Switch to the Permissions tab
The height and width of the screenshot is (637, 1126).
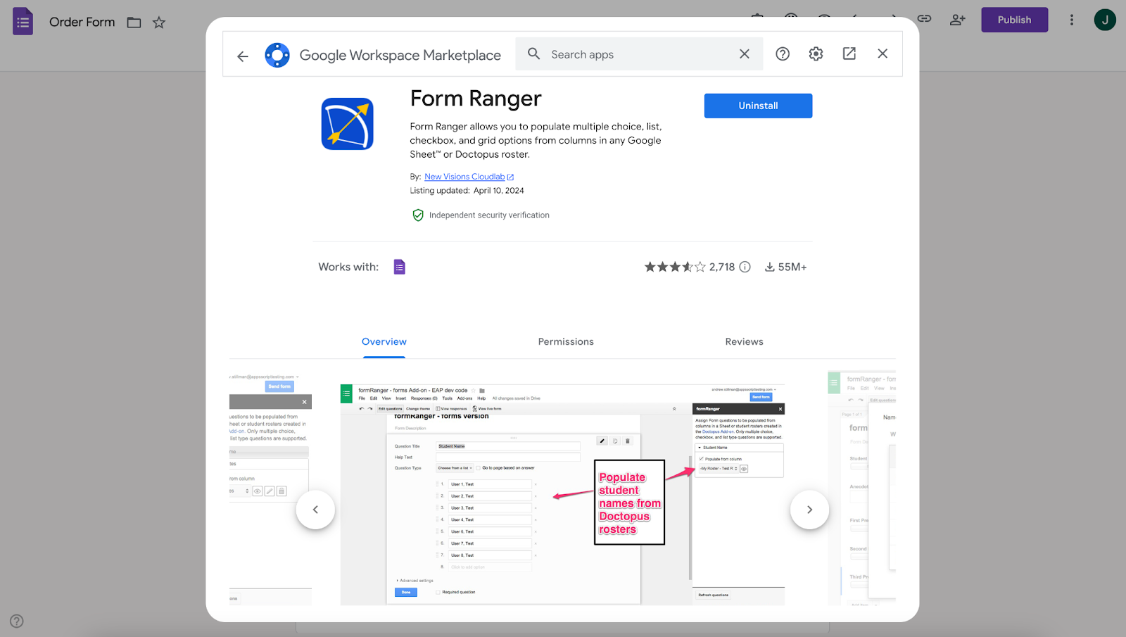[566, 342]
